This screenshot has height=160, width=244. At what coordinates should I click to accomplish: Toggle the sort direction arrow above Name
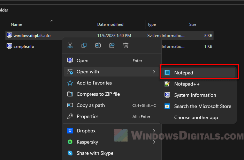click(x=52, y=21)
